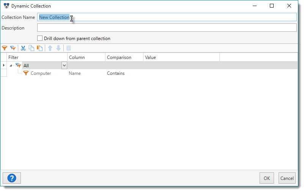Collapse the All filter group tree node

click(12, 66)
